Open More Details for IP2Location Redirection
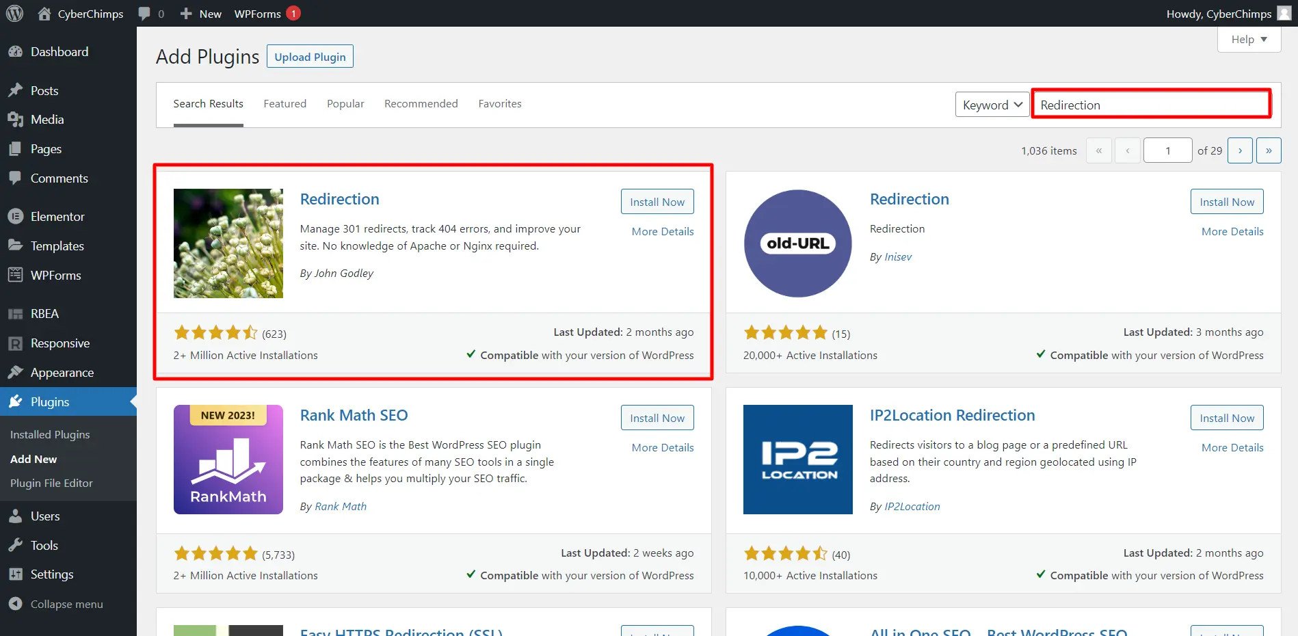Image resolution: width=1298 pixels, height=636 pixels. pyautogui.click(x=1232, y=448)
